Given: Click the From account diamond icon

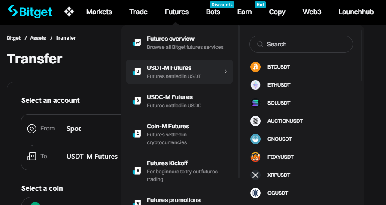Looking at the screenshot, I should pyautogui.click(x=32, y=129).
